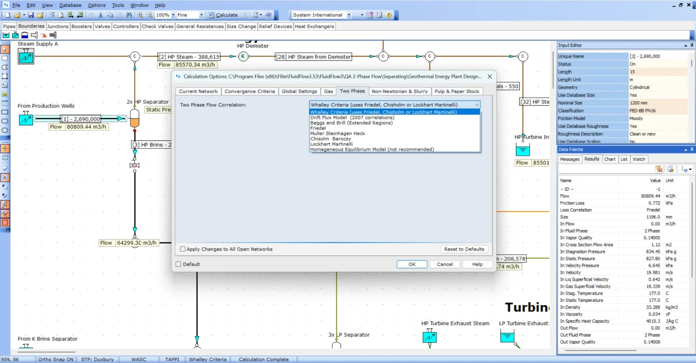
Task: Click OK in Calculation Options dialog
Action: point(411,264)
